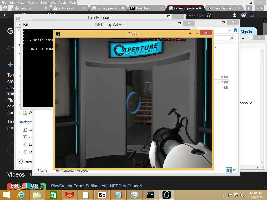Open the Help menu
This screenshot has height=200, width=267.
coord(72,3)
